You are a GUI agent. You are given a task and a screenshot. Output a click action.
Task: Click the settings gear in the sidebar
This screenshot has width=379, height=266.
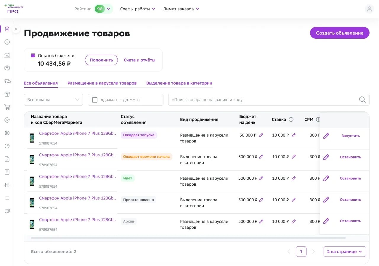(7, 133)
